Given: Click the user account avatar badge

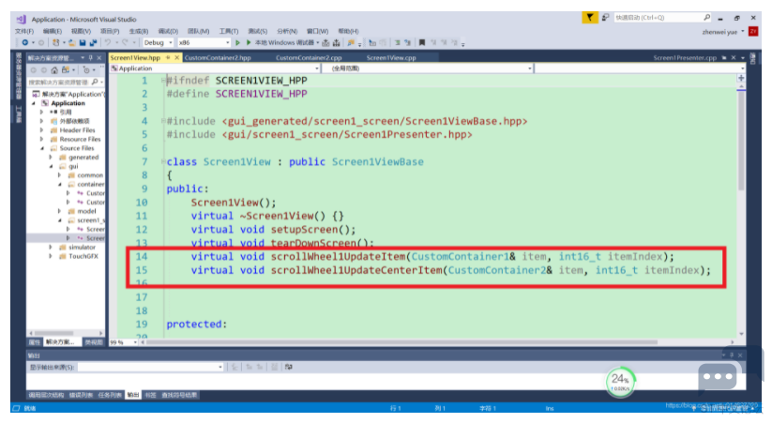Looking at the screenshot, I should (x=753, y=30).
